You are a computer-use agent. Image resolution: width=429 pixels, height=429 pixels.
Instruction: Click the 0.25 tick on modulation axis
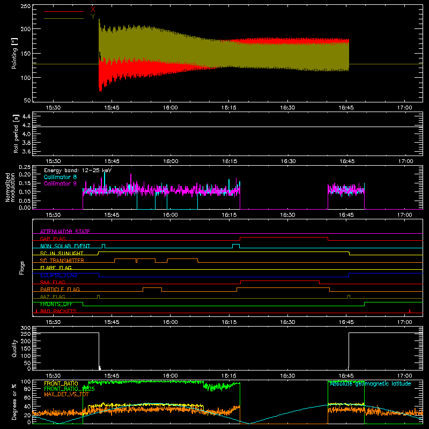click(25, 167)
